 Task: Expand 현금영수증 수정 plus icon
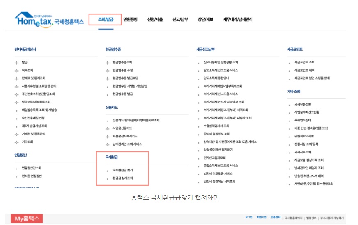point(108,70)
